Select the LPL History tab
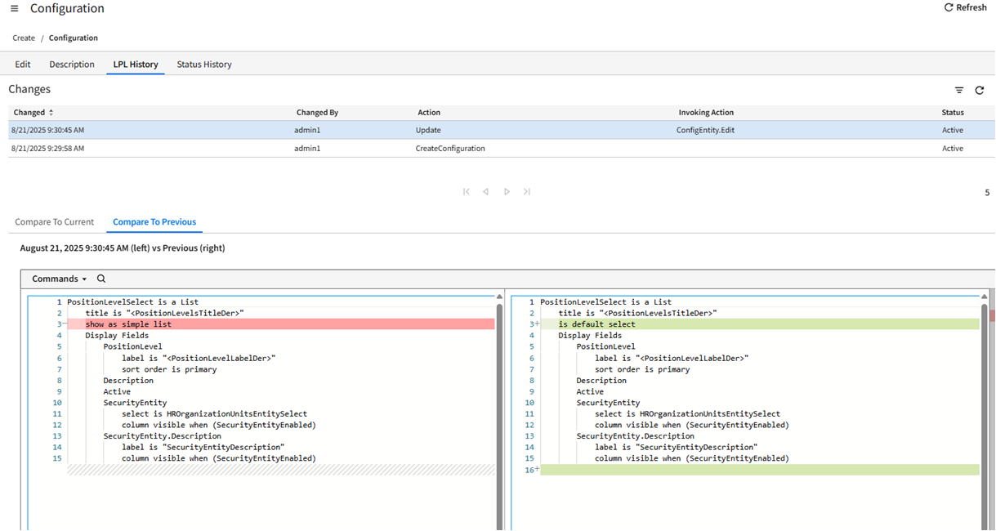 136,65
